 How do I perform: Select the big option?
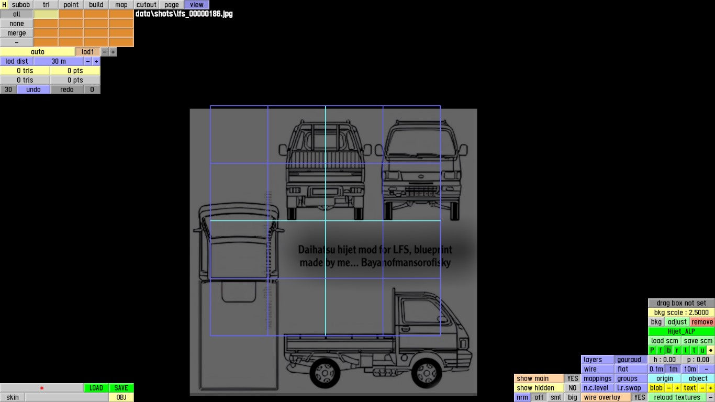click(573, 397)
